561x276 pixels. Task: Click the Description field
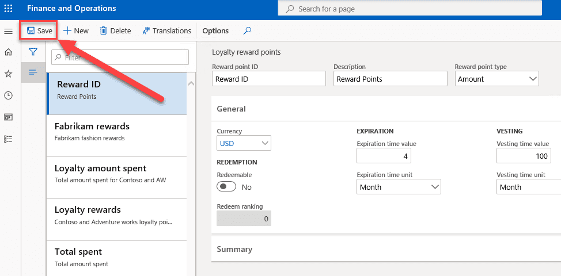[x=391, y=79]
